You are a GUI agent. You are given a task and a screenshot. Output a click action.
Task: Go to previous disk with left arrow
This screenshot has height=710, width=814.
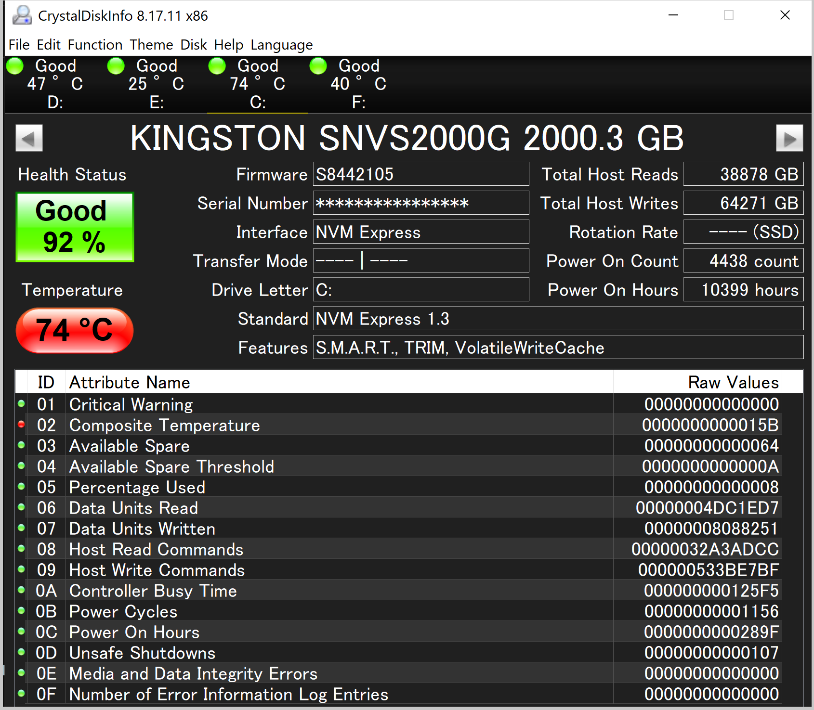pyautogui.click(x=29, y=138)
